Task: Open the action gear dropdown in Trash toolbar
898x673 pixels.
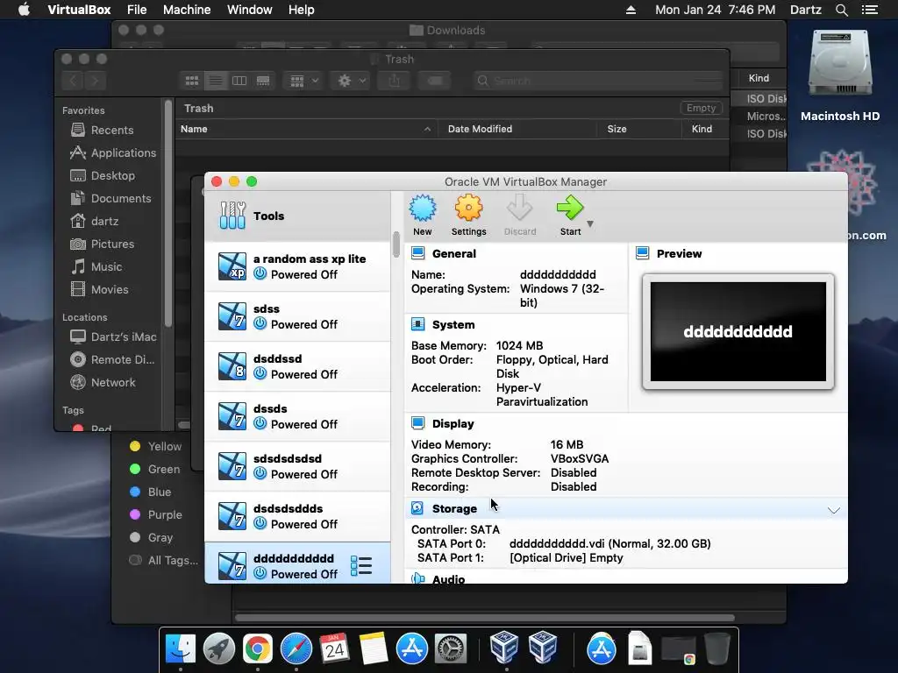Action: coord(352,81)
